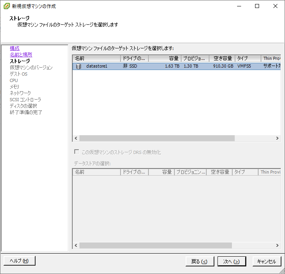Click ディスクの選択 step label
The height and width of the screenshot is (274, 285).
tap(23, 106)
